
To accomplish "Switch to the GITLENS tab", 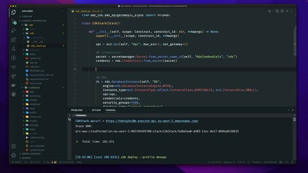I will [96, 110].
